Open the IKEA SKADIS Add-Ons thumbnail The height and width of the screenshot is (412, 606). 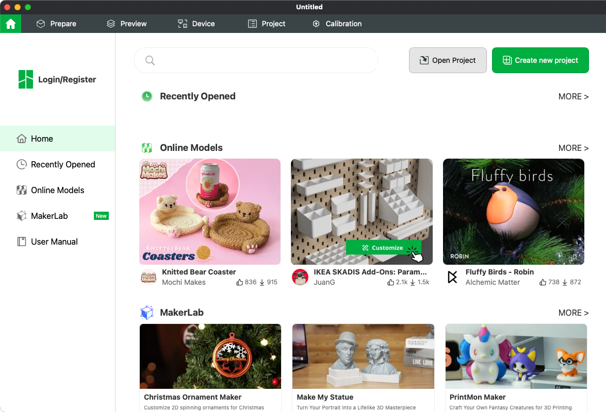pos(362,211)
